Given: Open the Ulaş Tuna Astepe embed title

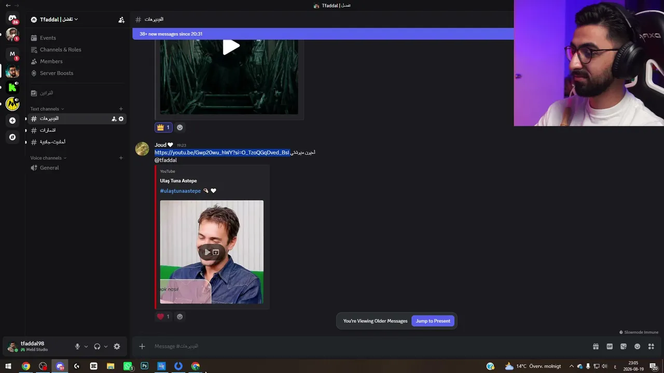Looking at the screenshot, I should pos(178,181).
